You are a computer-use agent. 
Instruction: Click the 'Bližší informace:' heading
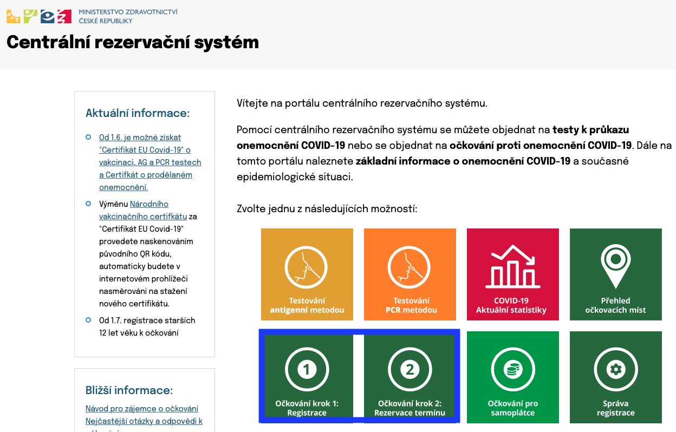129,390
